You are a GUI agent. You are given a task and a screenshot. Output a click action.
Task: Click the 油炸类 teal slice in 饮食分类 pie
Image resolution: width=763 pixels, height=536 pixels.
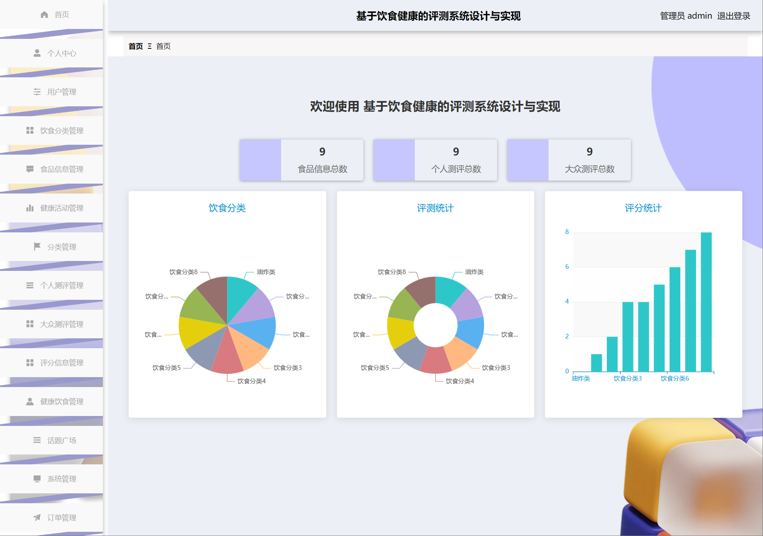click(239, 293)
